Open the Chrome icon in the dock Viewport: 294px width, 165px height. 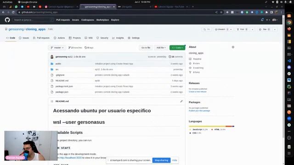point(289,22)
